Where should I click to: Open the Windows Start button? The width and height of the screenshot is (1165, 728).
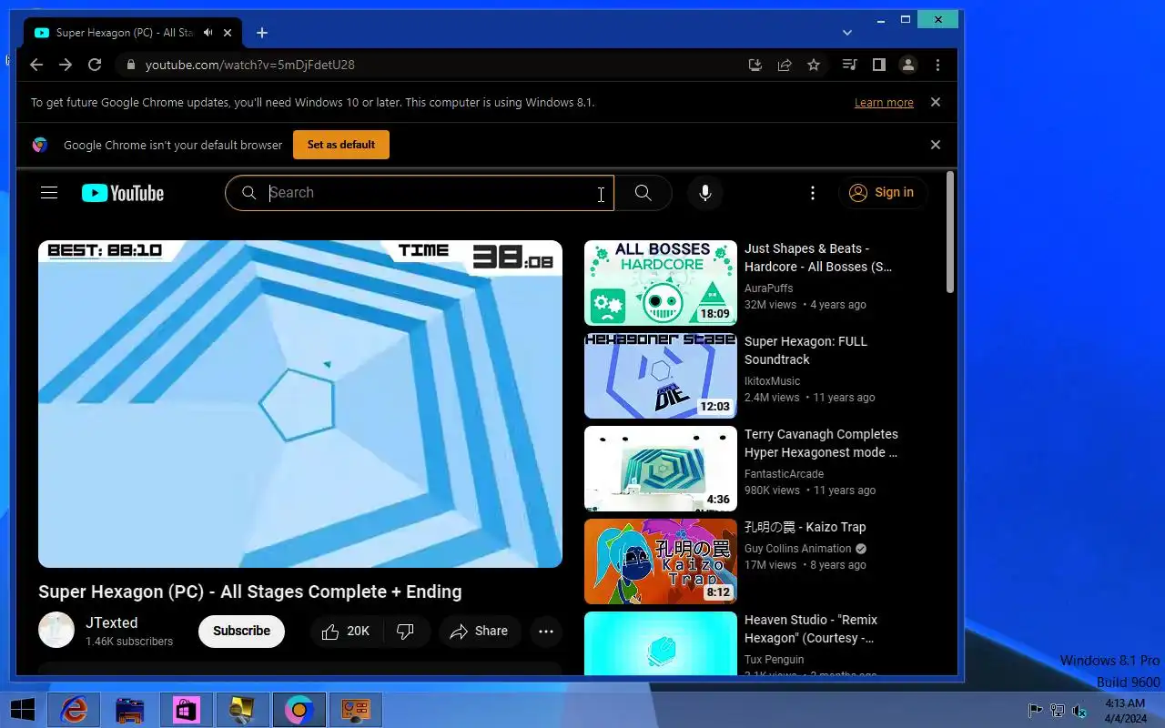(x=22, y=710)
